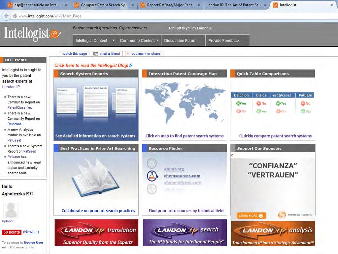
Task: Click the globe icon in address bar
Action: tap(15, 16)
